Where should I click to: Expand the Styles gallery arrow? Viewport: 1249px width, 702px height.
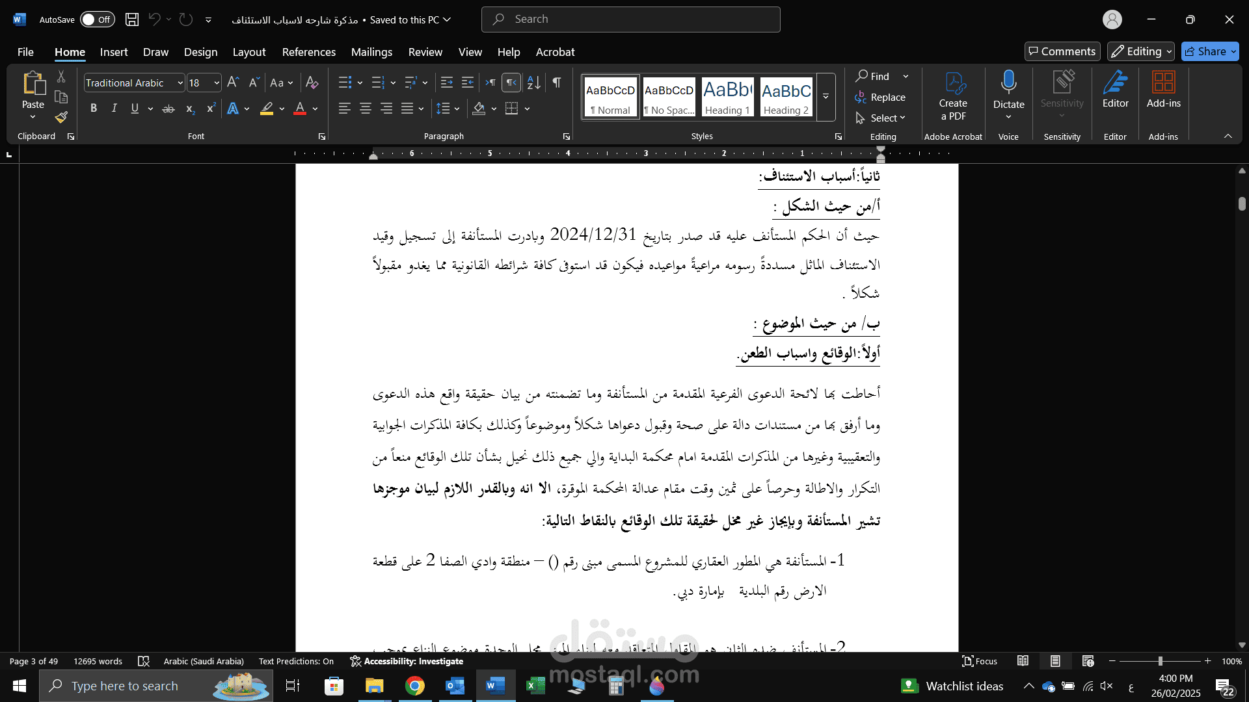tap(826, 97)
